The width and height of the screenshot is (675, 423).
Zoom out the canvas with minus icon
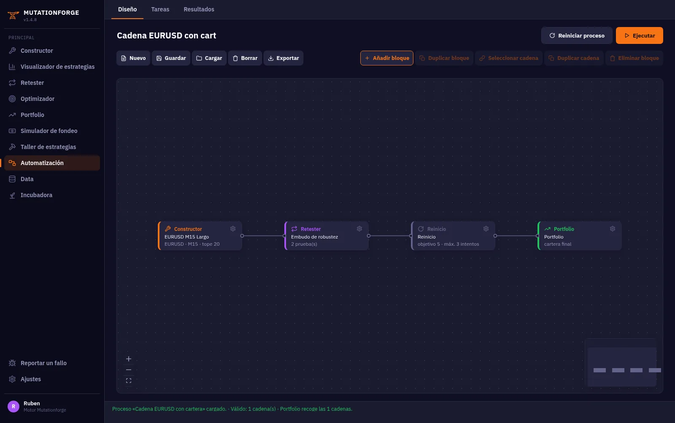[x=129, y=370]
